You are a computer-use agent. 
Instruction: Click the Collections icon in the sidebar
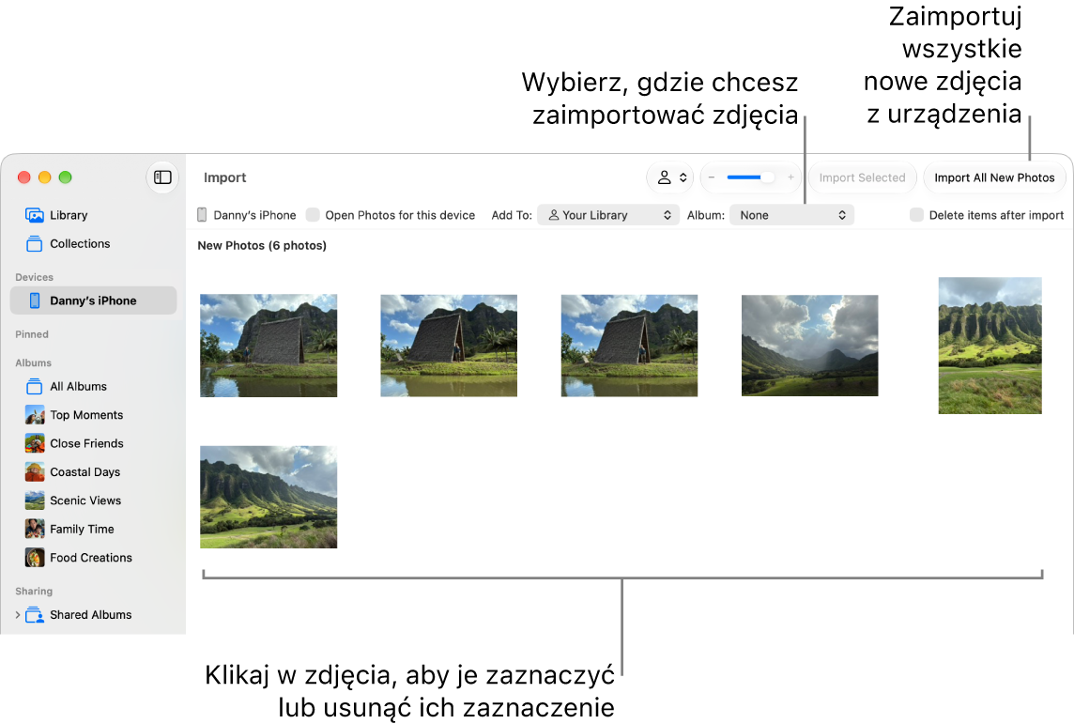click(34, 244)
